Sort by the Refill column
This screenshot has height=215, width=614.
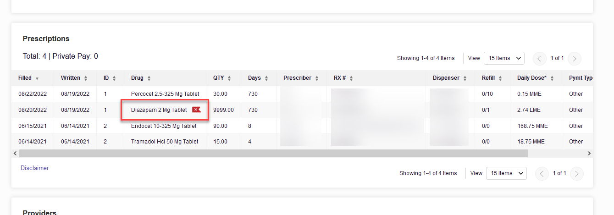tap(500, 78)
